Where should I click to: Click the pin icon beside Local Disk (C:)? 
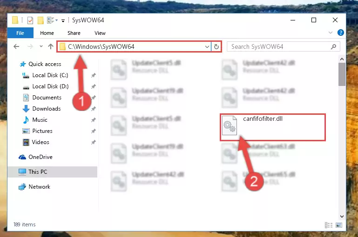click(x=94, y=75)
